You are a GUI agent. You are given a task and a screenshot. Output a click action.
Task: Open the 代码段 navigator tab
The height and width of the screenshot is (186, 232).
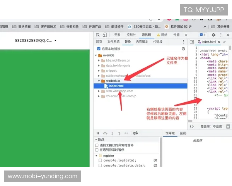pyautogui.click(x=158, y=42)
